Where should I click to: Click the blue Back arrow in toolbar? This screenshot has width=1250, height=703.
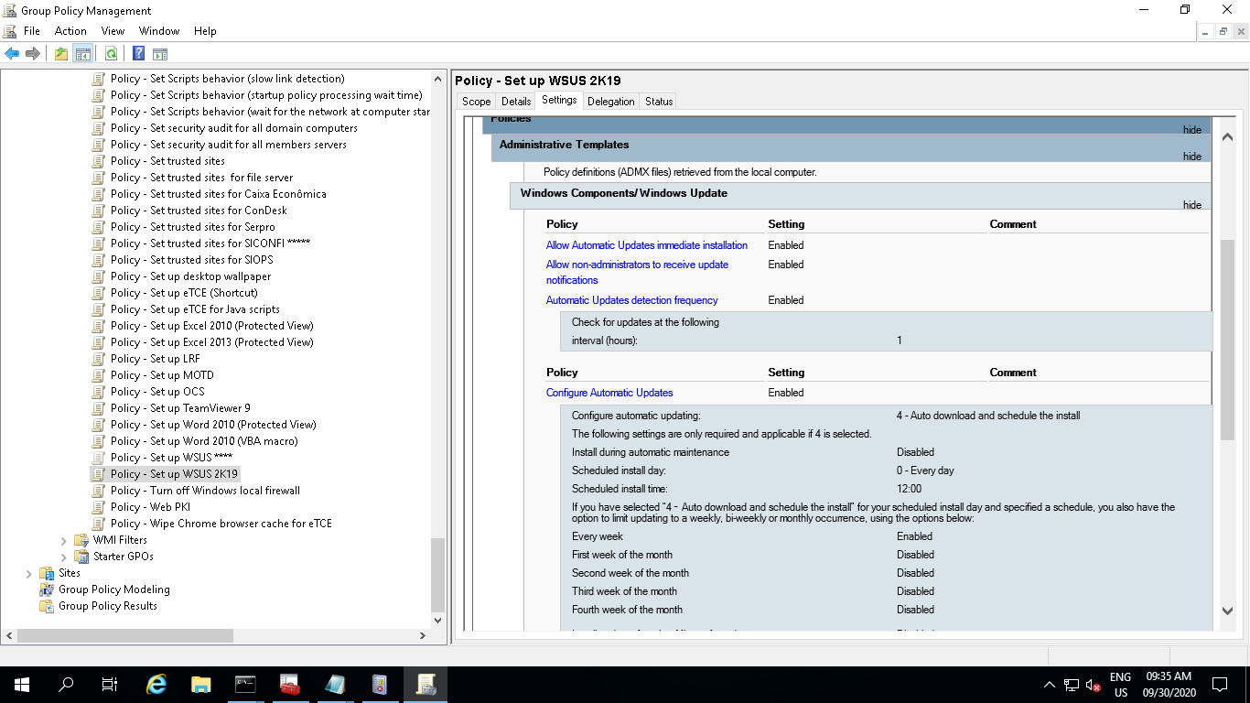[x=12, y=54]
